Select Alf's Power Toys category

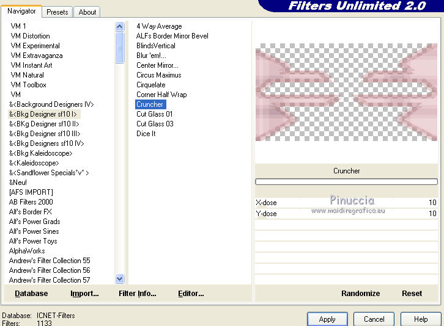click(33, 241)
